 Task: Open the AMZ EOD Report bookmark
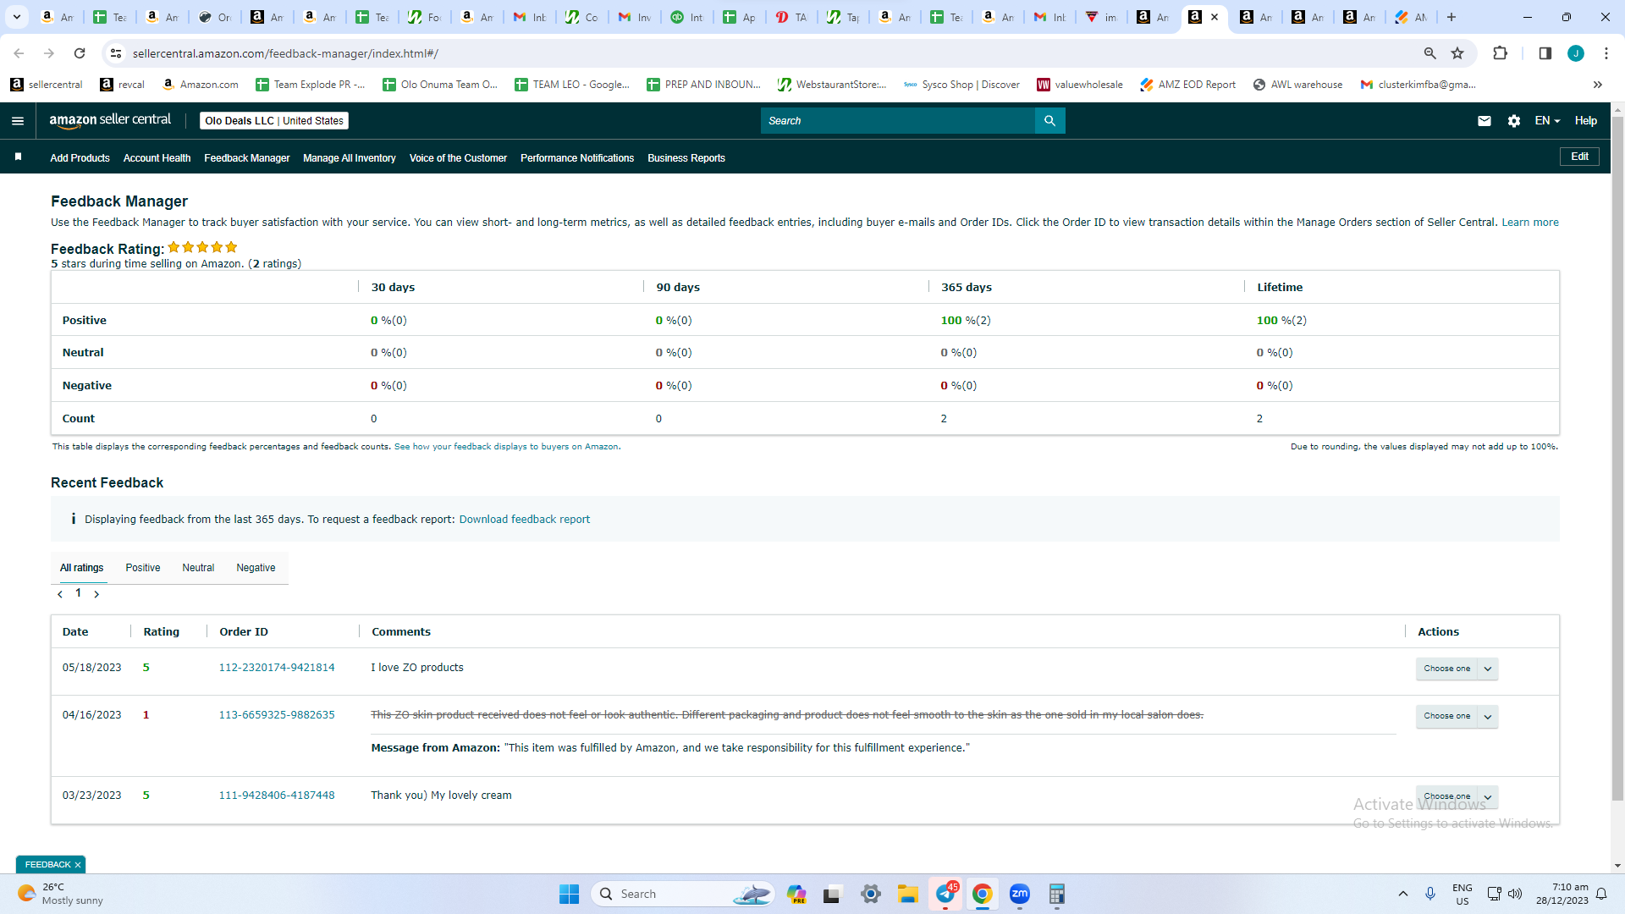tap(1187, 85)
